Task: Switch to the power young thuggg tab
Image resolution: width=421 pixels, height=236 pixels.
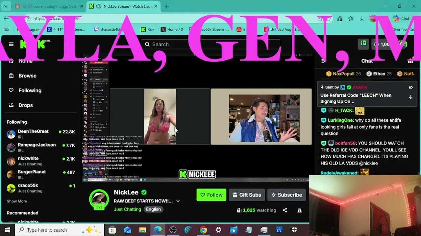Action: tap(49, 6)
